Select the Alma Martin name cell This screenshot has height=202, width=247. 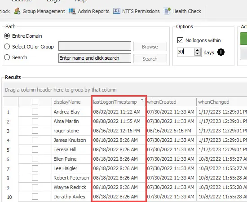click(x=71, y=121)
